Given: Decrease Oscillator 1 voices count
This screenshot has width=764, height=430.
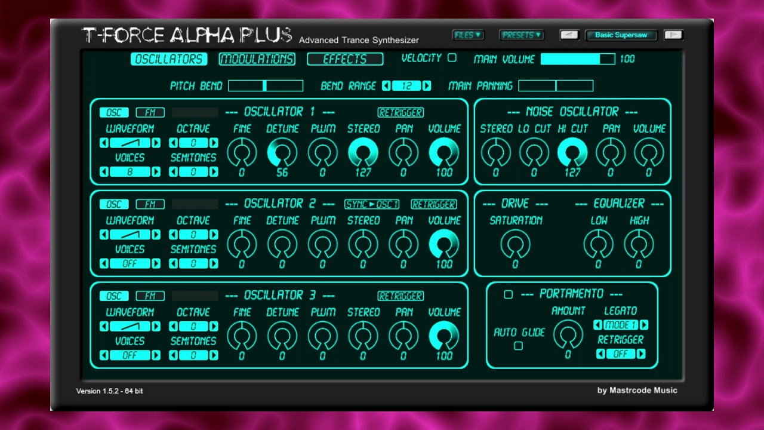Looking at the screenshot, I should click(x=104, y=172).
